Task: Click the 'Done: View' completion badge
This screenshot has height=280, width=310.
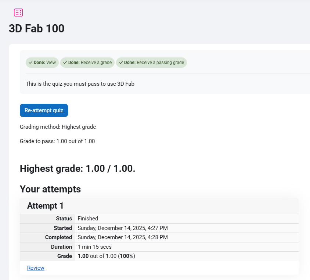Action: 42,63
